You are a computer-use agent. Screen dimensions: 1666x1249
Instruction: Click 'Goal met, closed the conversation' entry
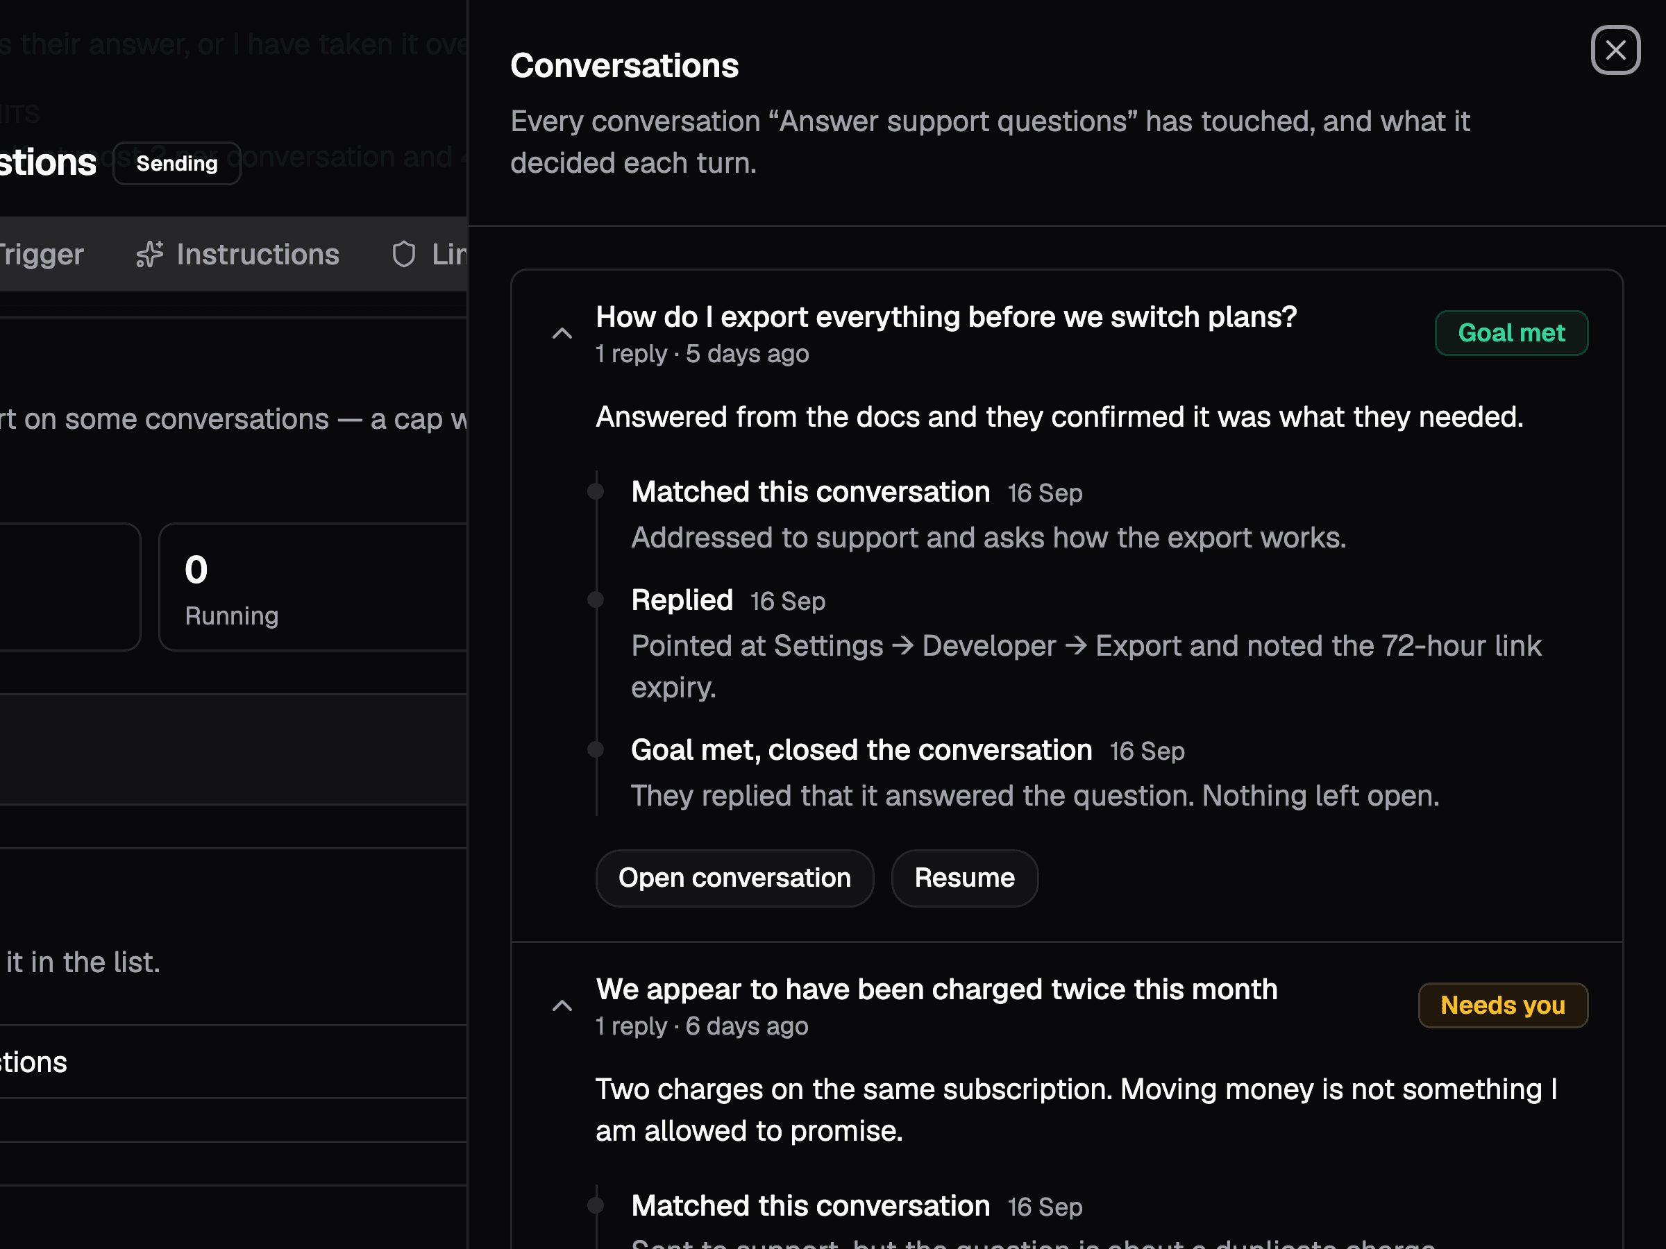(x=861, y=750)
